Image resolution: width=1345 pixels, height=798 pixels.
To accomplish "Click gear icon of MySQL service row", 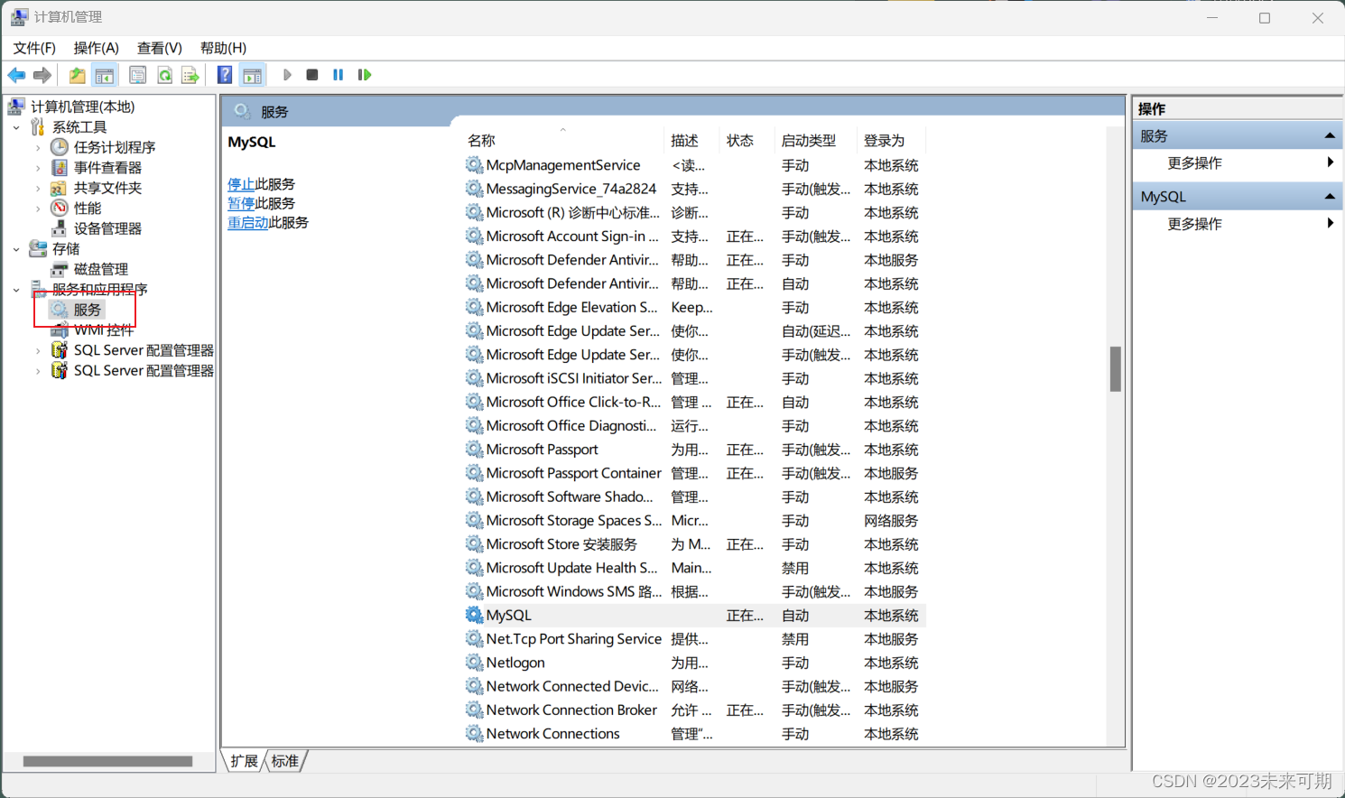I will click(474, 615).
